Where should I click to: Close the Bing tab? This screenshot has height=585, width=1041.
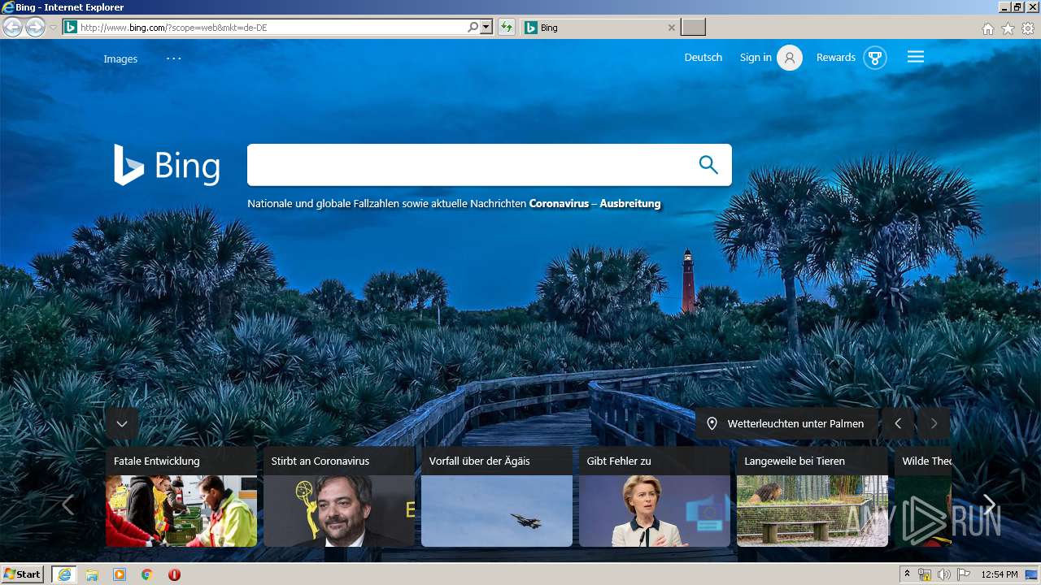[x=671, y=28]
